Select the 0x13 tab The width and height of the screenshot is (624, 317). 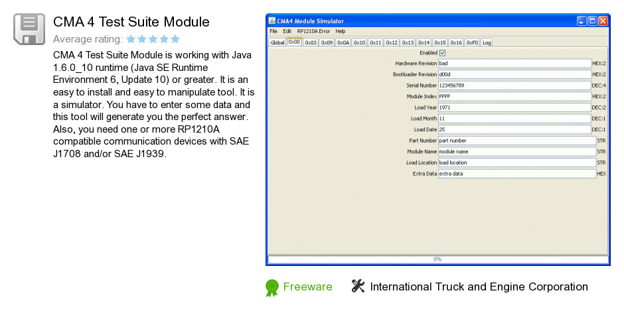[x=408, y=42]
